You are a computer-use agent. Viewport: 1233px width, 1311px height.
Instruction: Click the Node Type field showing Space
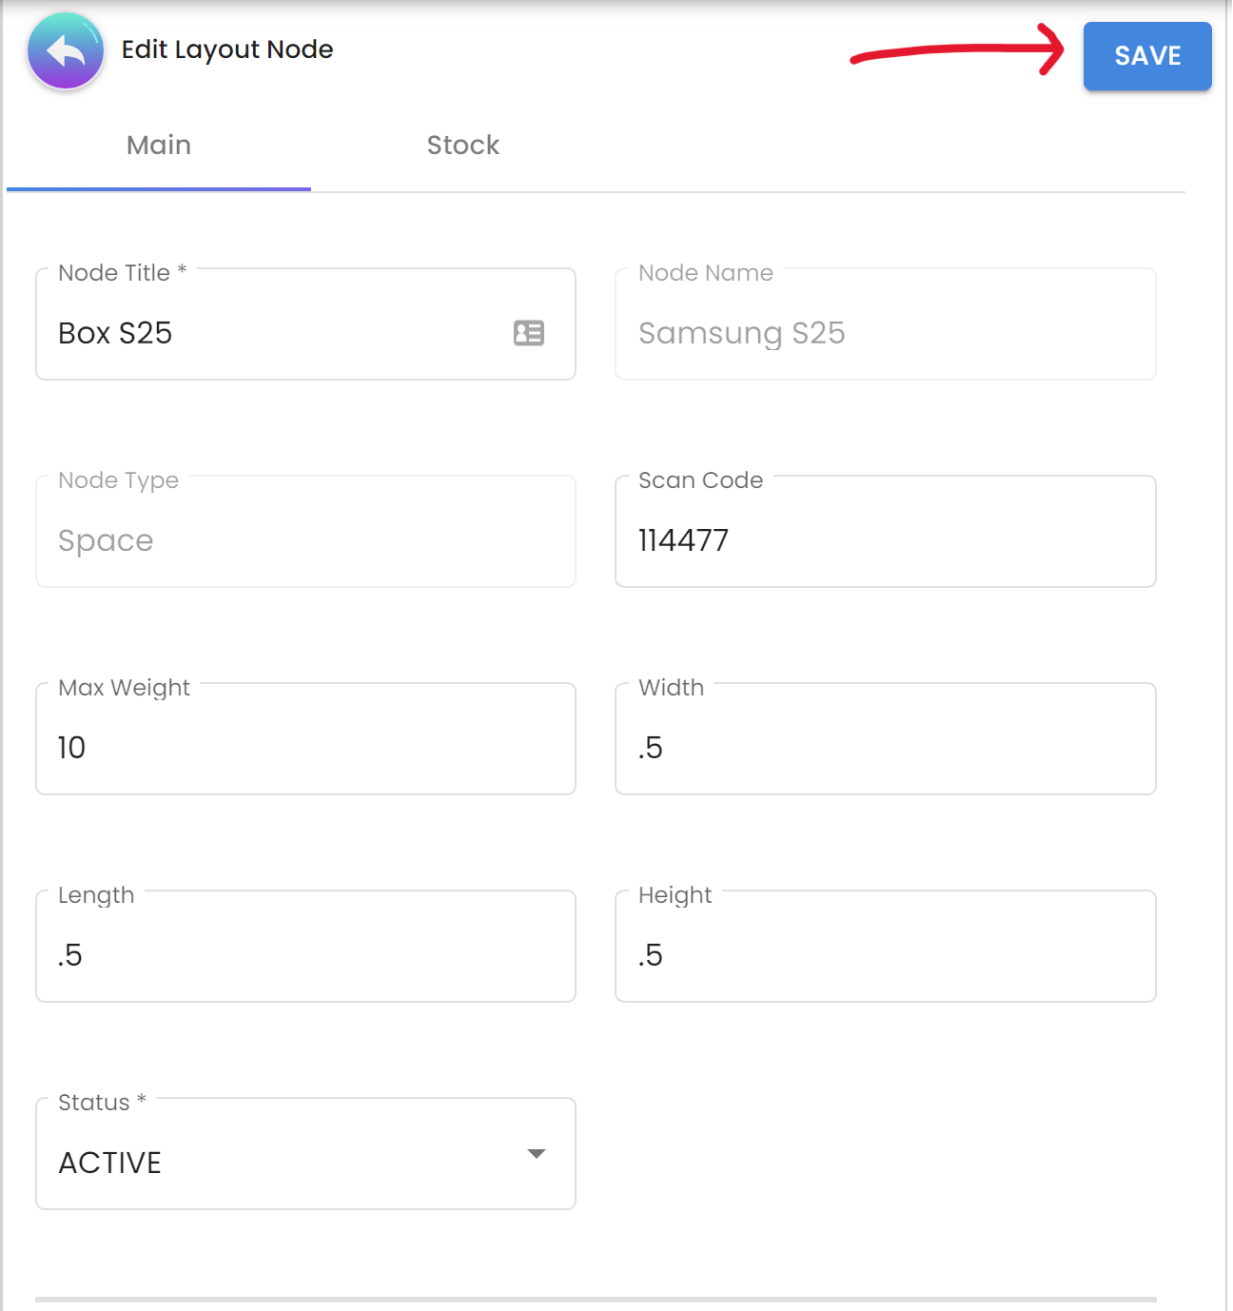click(x=304, y=540)
